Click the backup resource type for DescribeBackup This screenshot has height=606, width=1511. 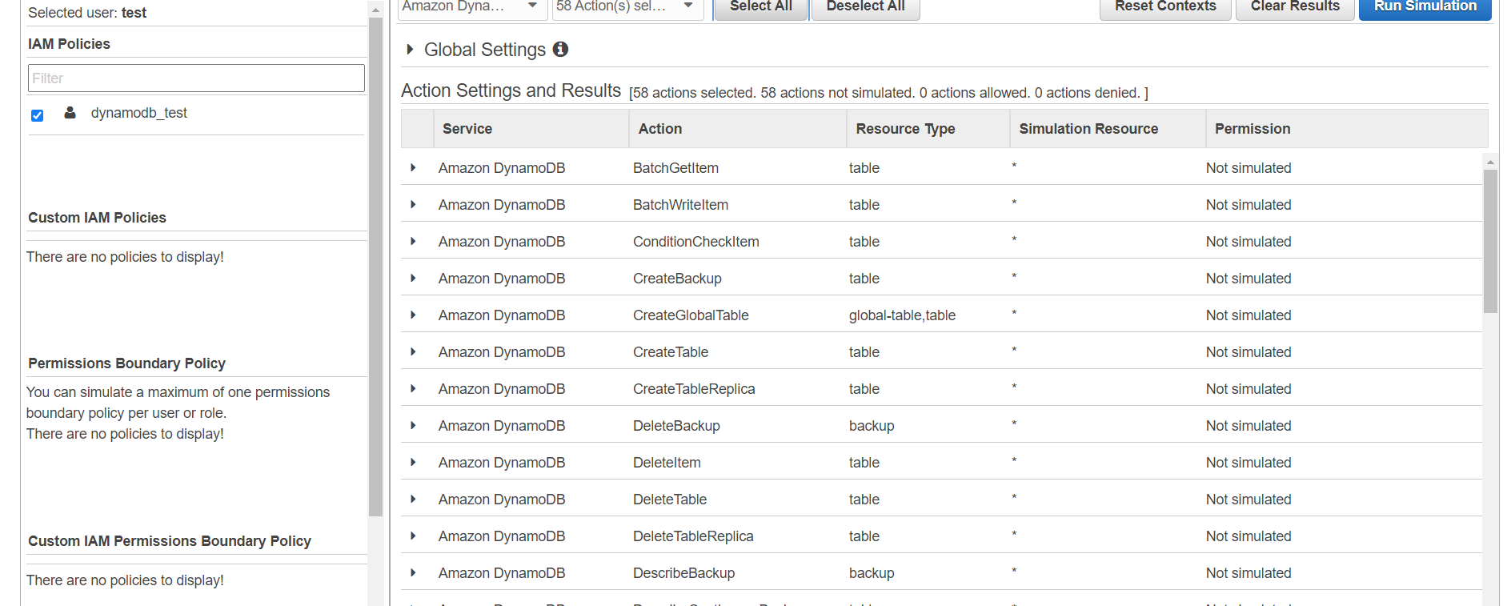click(x=872, y=573)
